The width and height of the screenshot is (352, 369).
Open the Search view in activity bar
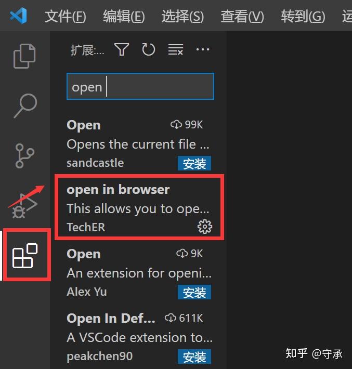[25, 106]
